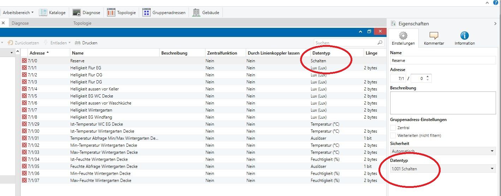Select group address icon for 7/1/5
Image resolution: width=501 pixels, height=196 pixels.
tap(24, 96)
